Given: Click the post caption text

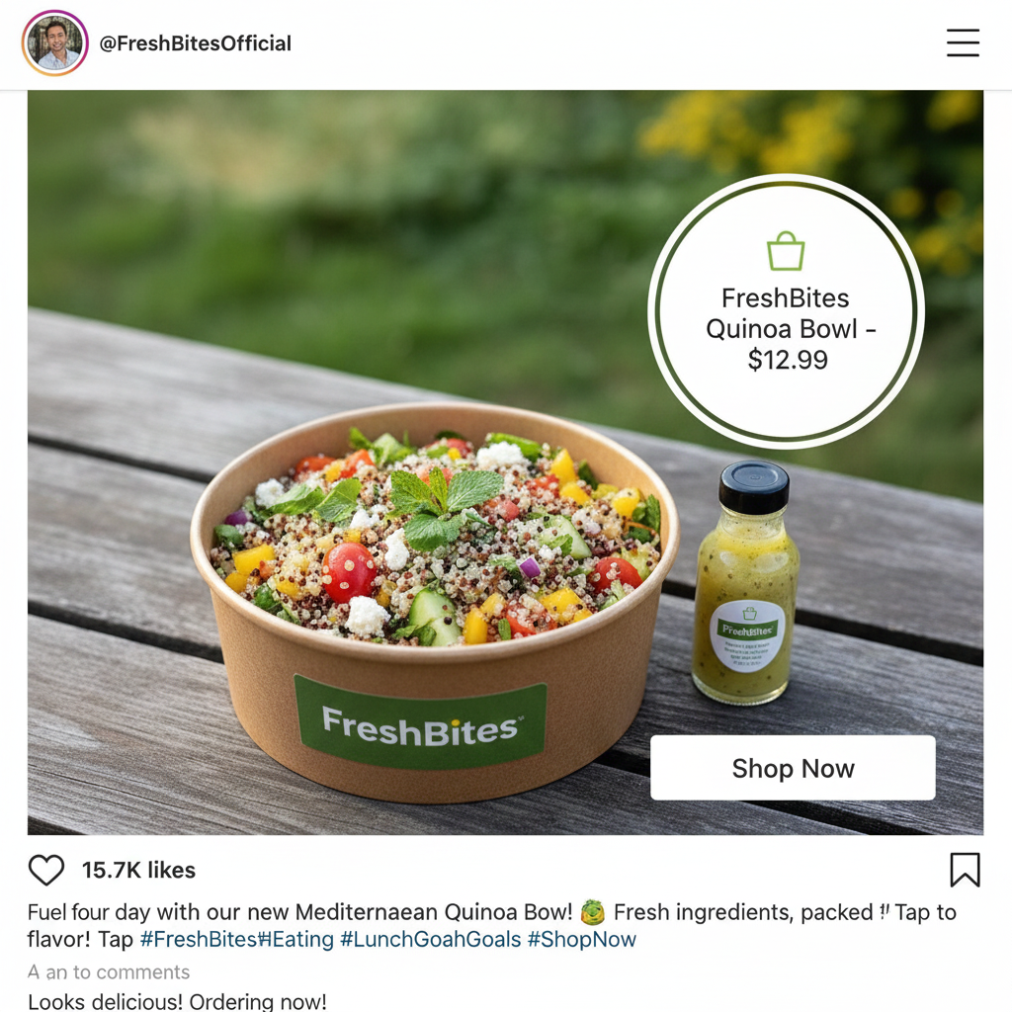Looking at the screenshot, I should 492,925.
